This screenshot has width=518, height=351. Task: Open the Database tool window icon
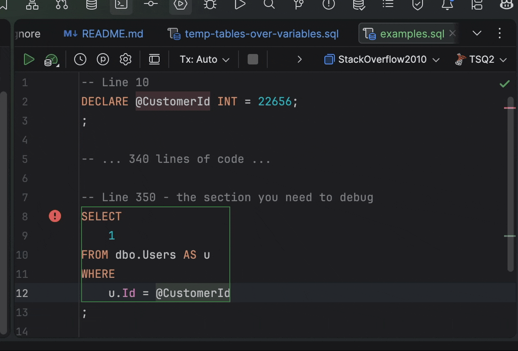pos(92,5)
